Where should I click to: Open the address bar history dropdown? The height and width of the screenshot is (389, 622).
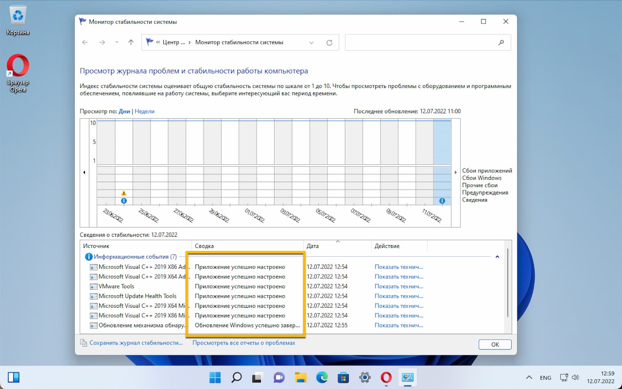(x=311, y=43)
